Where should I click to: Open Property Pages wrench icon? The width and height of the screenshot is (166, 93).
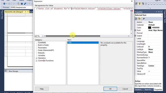click(x=144, y=19)
